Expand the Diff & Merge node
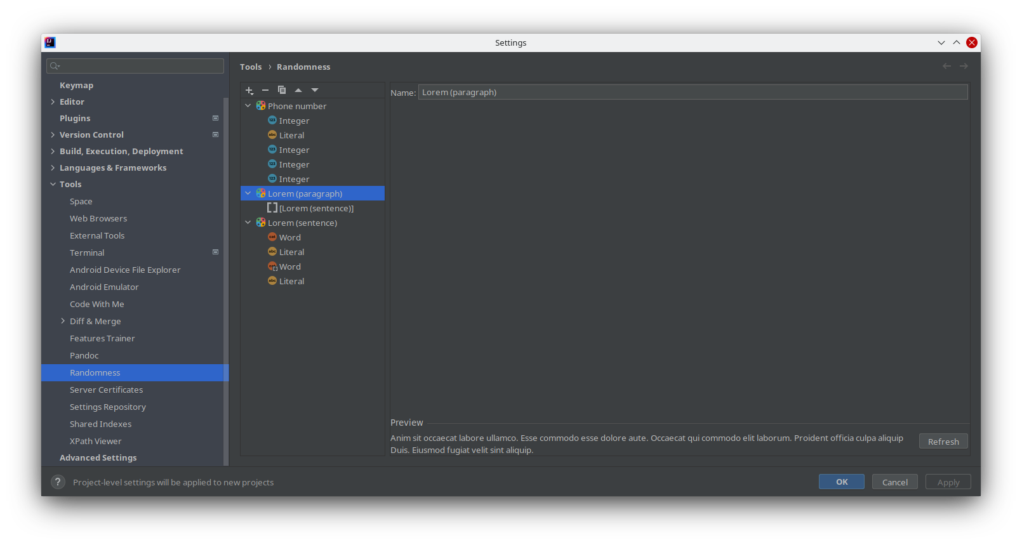The width and height of the screenshot is (1022, 545). 63,321
